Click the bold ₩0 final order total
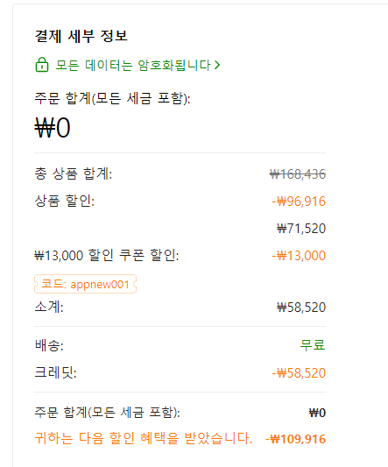 click(x=317, y=413)
